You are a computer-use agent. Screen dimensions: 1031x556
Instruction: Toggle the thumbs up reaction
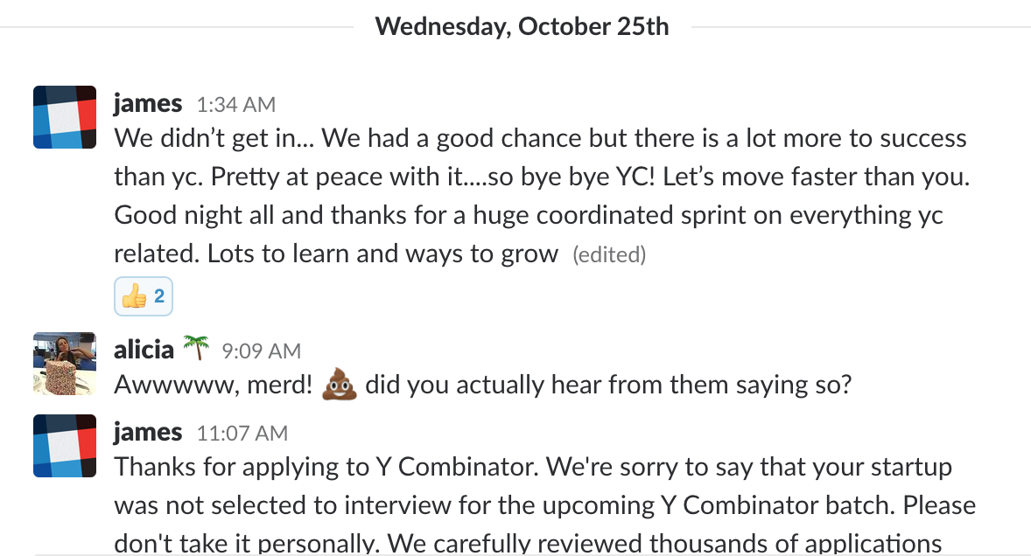(x=144, y=297)
